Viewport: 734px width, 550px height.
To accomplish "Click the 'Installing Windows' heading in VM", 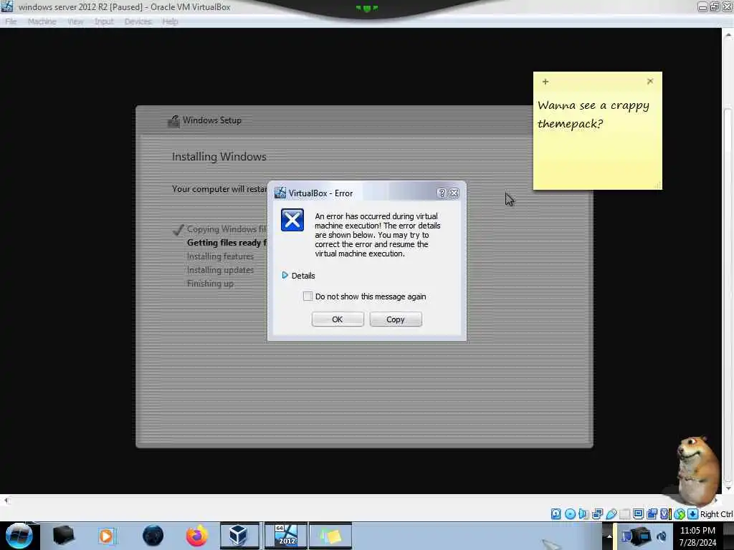I will 219,157.
